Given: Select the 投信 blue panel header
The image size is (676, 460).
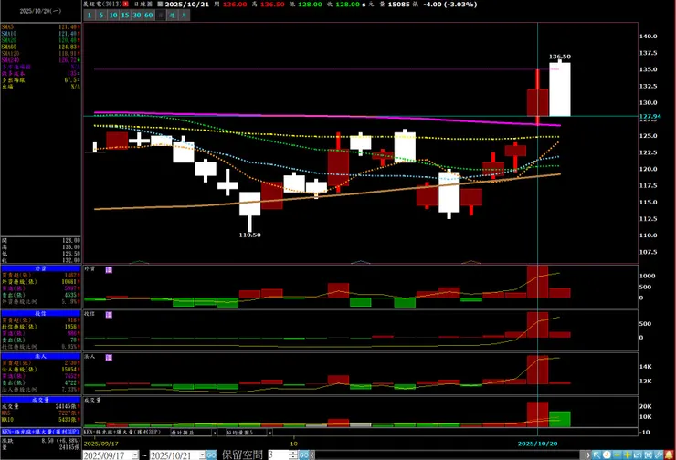Looking at the screenshot, I should tap(40, 314).
